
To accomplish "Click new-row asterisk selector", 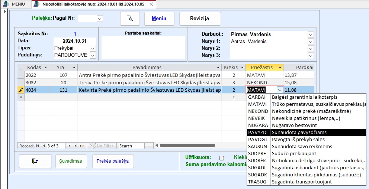I will click(x=21, y=97).
